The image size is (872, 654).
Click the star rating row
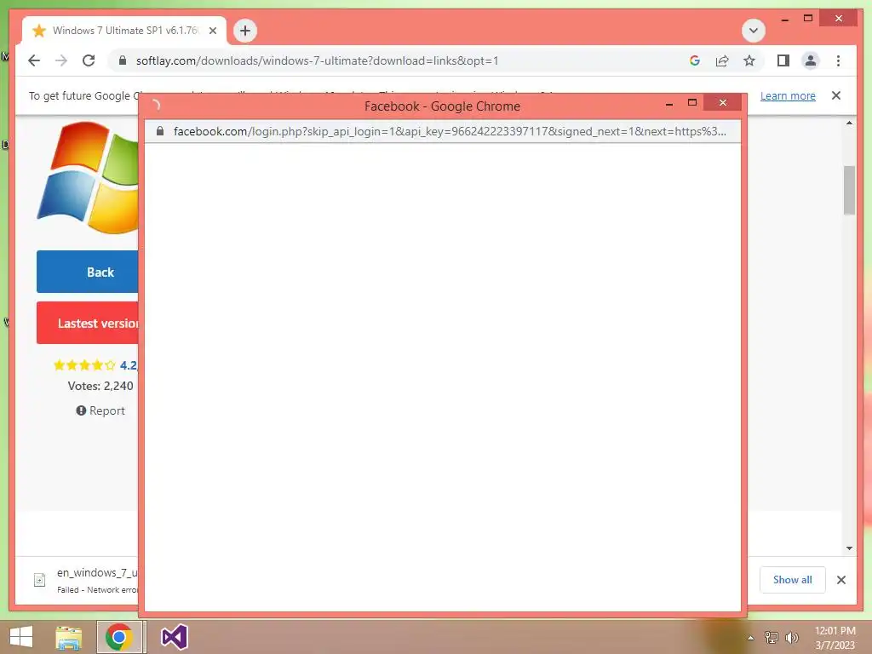pos(84,365)
